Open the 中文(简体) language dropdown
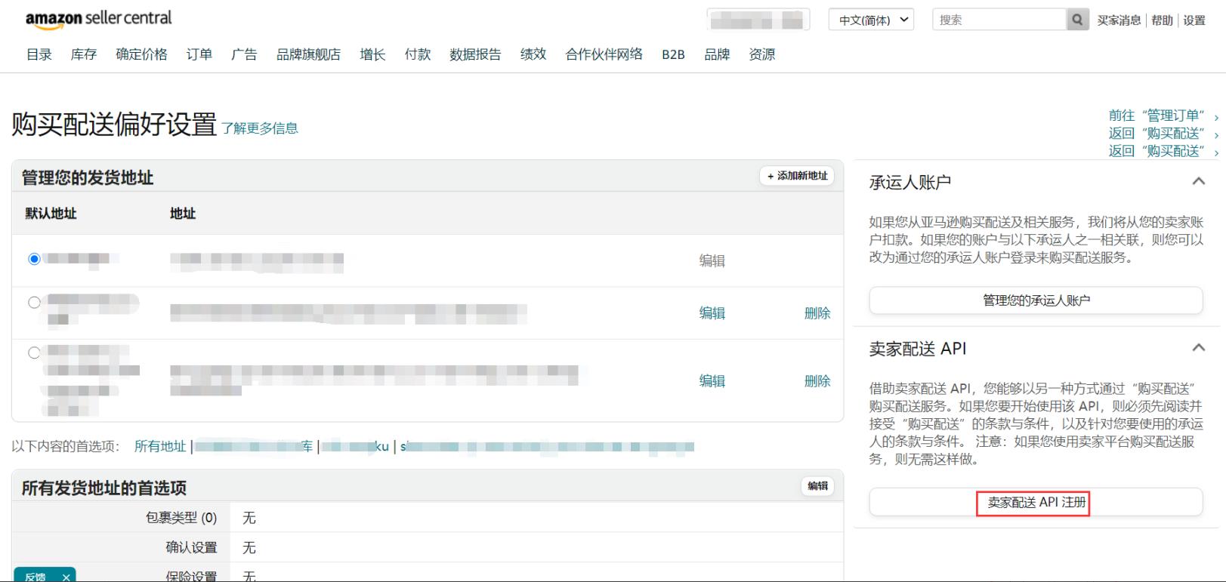The height and width of the screenshot is (582, 1226). pos(871,20)
